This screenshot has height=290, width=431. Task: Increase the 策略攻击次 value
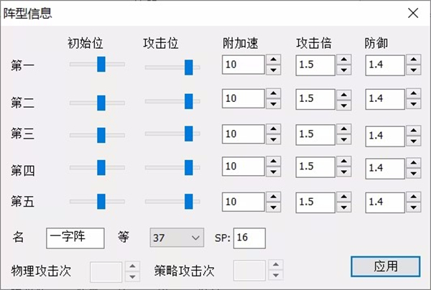tap(276, 265)
